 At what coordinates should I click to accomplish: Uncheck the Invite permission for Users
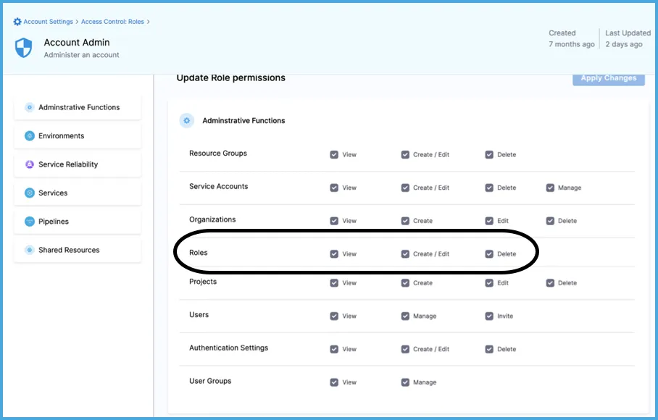(x=488, y=316)
